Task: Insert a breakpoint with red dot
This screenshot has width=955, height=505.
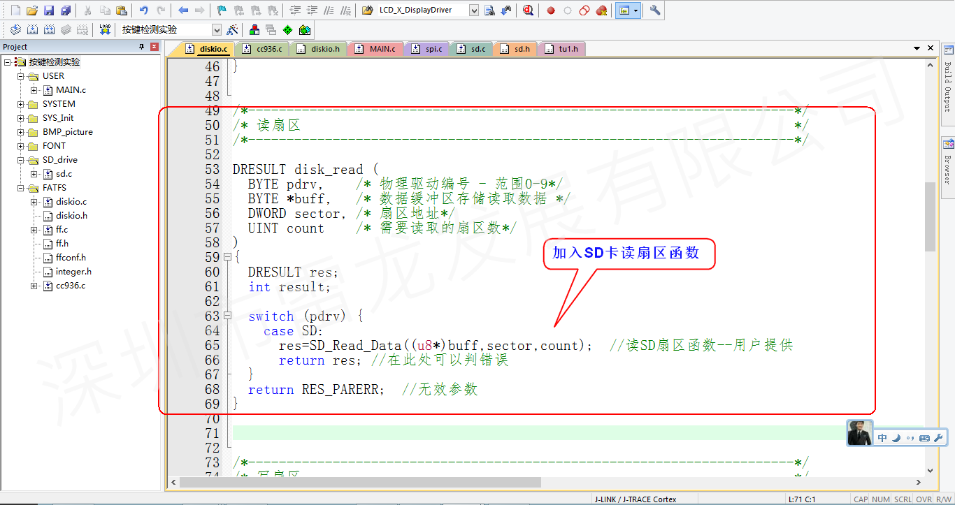Action: pos(551,10)
